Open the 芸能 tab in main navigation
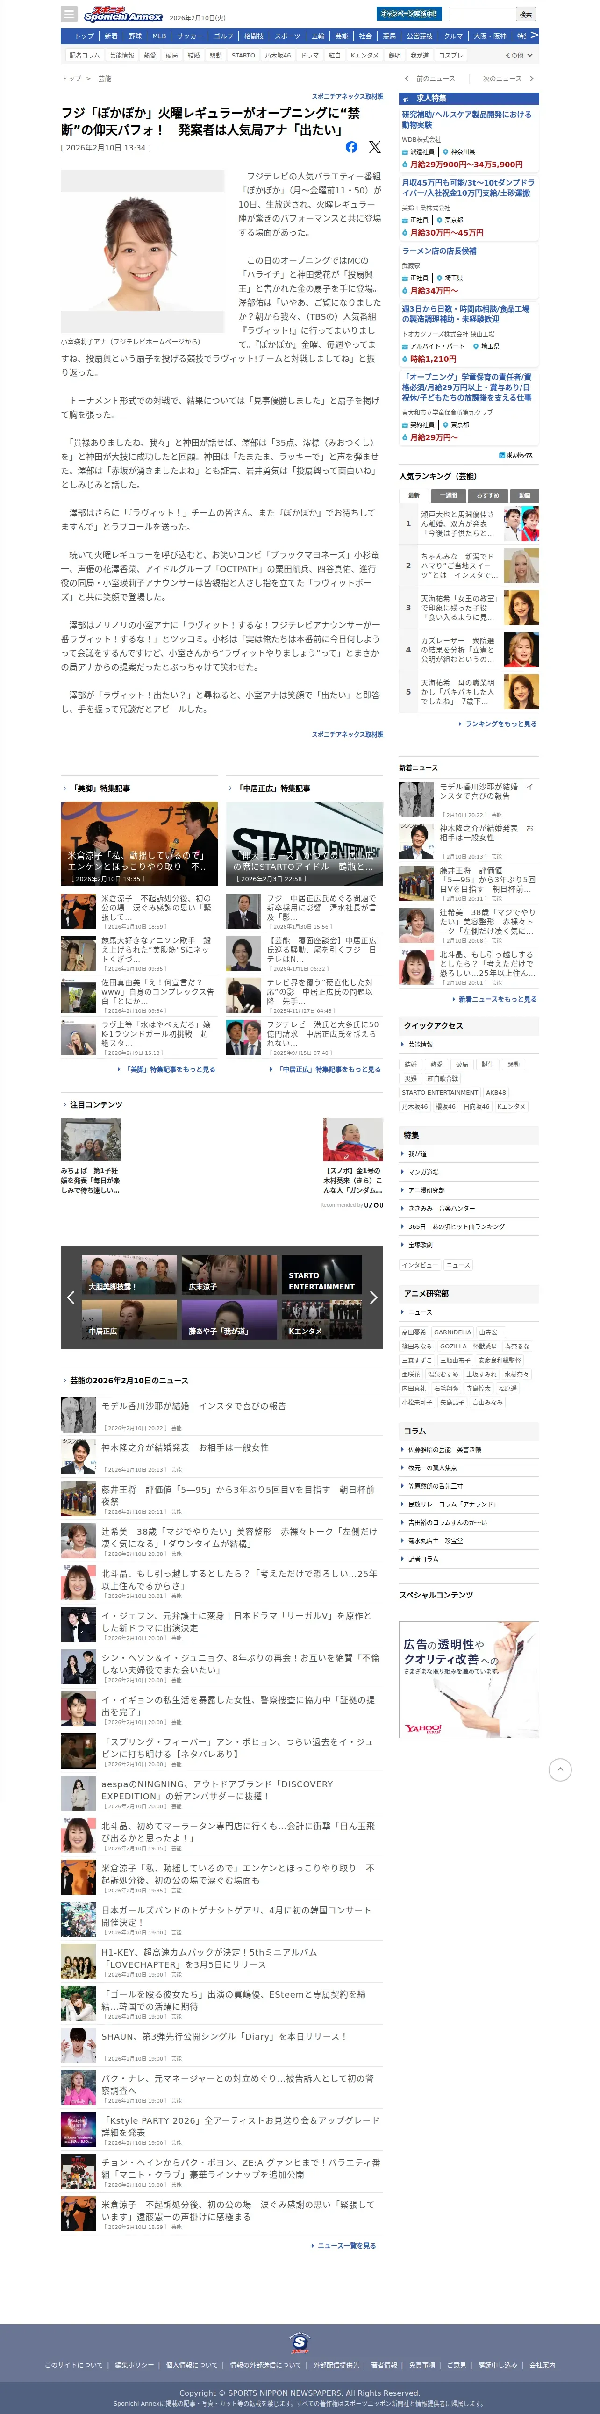The image size is (600, 2414). [341, 36]
